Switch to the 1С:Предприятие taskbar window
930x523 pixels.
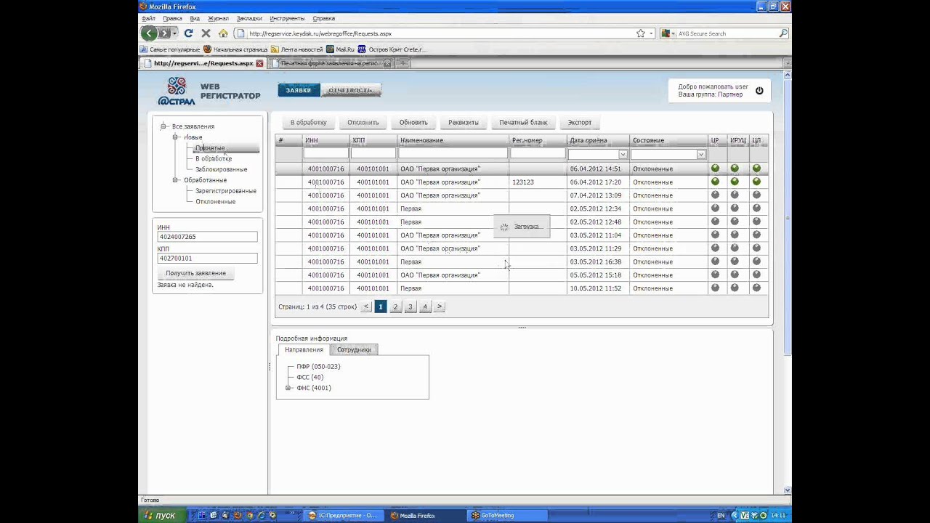[344, 515]
